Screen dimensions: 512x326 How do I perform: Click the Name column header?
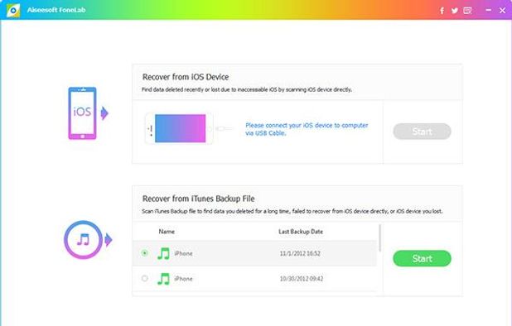pos(167,232)
